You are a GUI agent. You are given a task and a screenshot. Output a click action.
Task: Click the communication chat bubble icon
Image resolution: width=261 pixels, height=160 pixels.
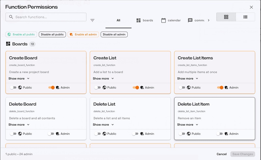tap(190, 20)
